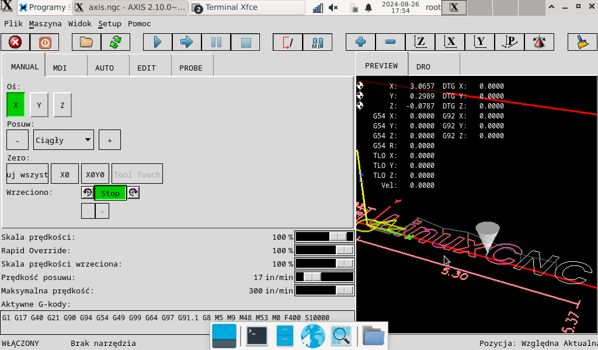Screen dimensions: 598x350
Task: Click the Tool Touch button
Action: click(137, 174)
